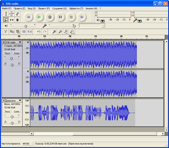This screenshot has width=169, height=148.
Task: Click the vertical scrollbar up arrow
Action: click(x=166, y=41)
